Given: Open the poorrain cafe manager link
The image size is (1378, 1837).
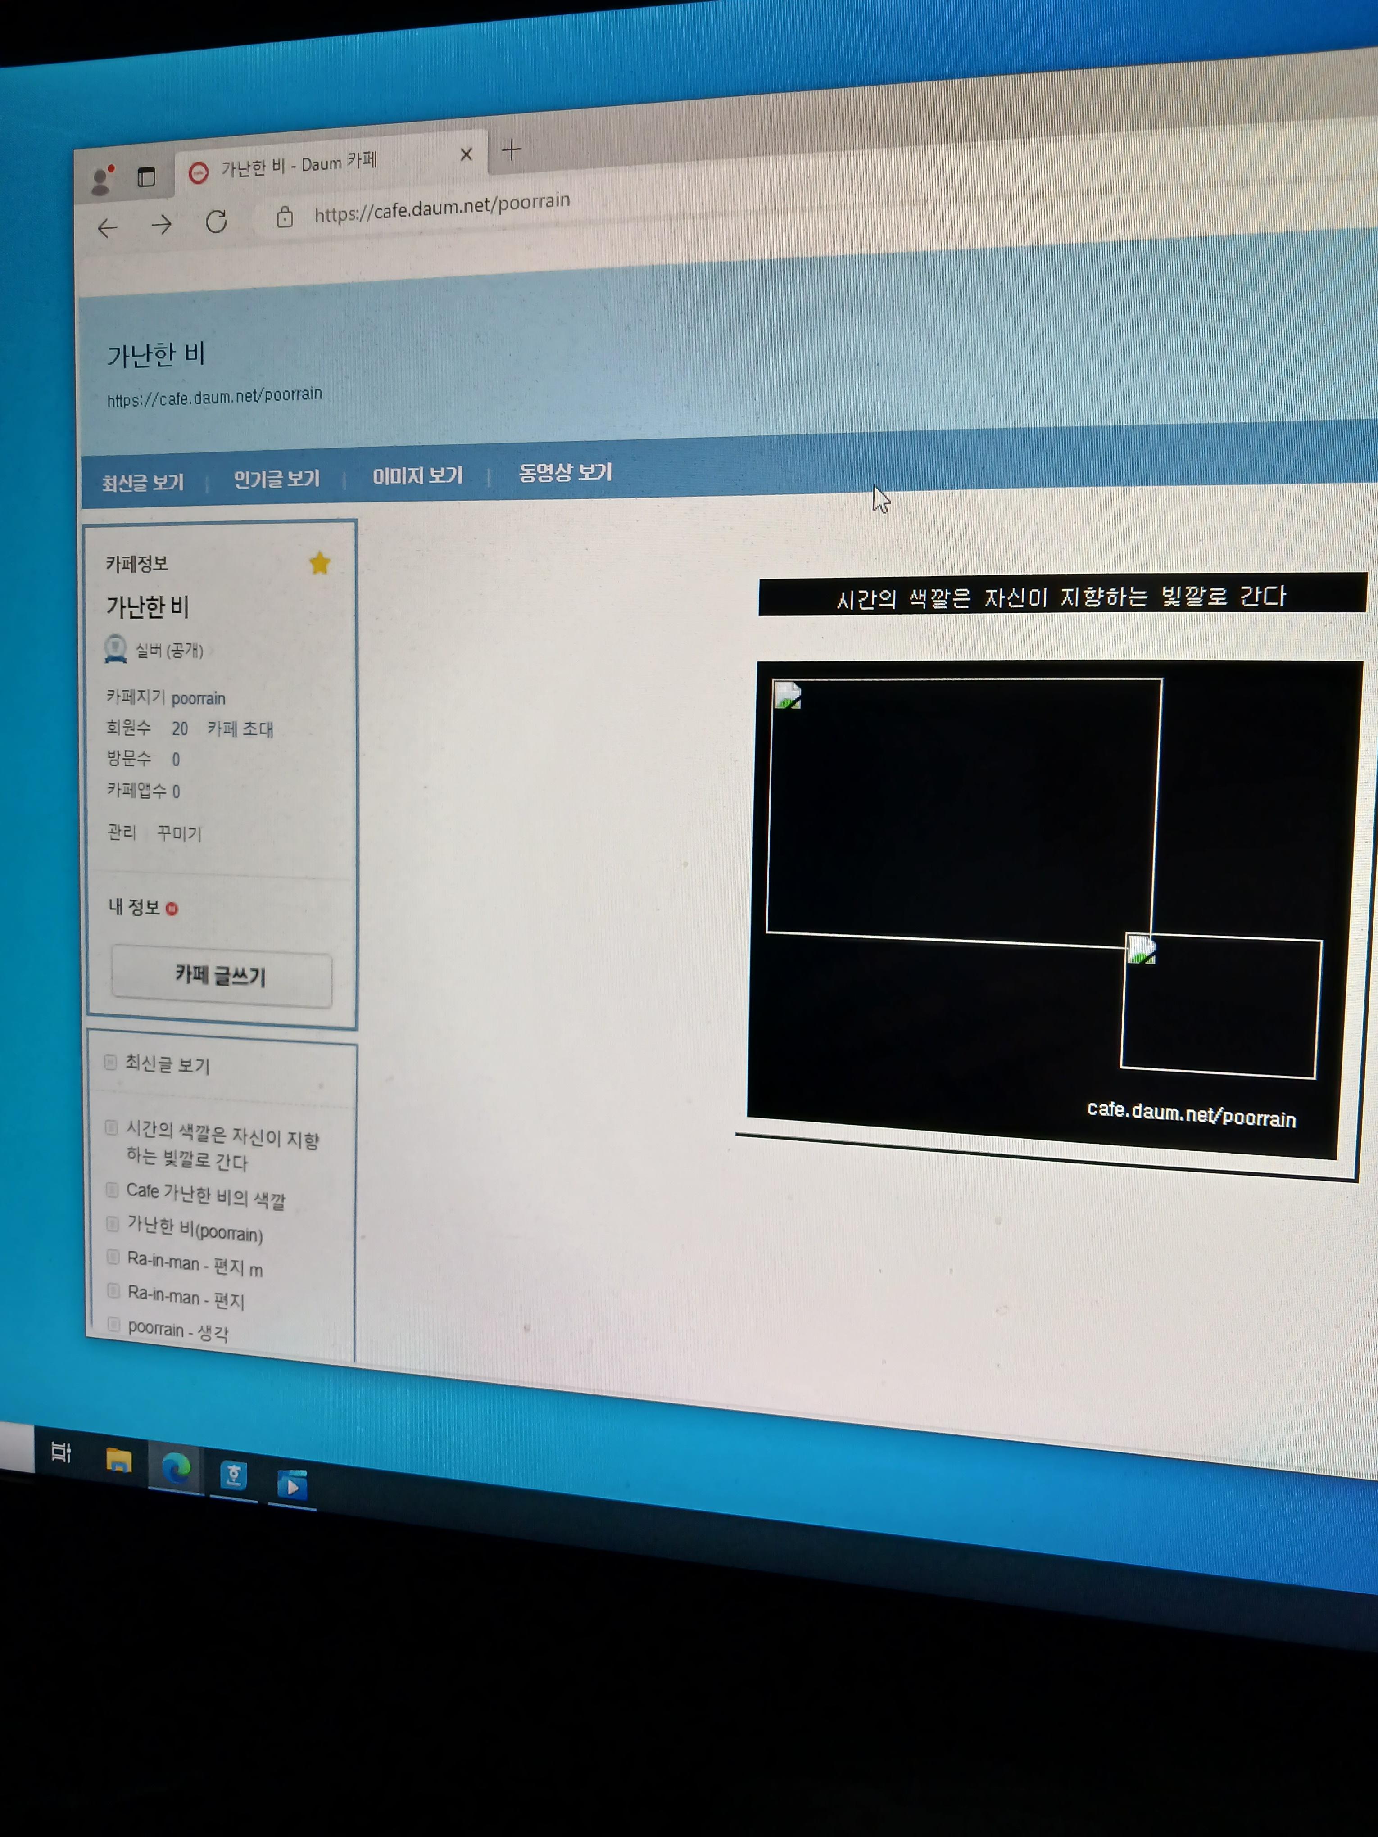Looking at the screenshot, I should 199,698.
